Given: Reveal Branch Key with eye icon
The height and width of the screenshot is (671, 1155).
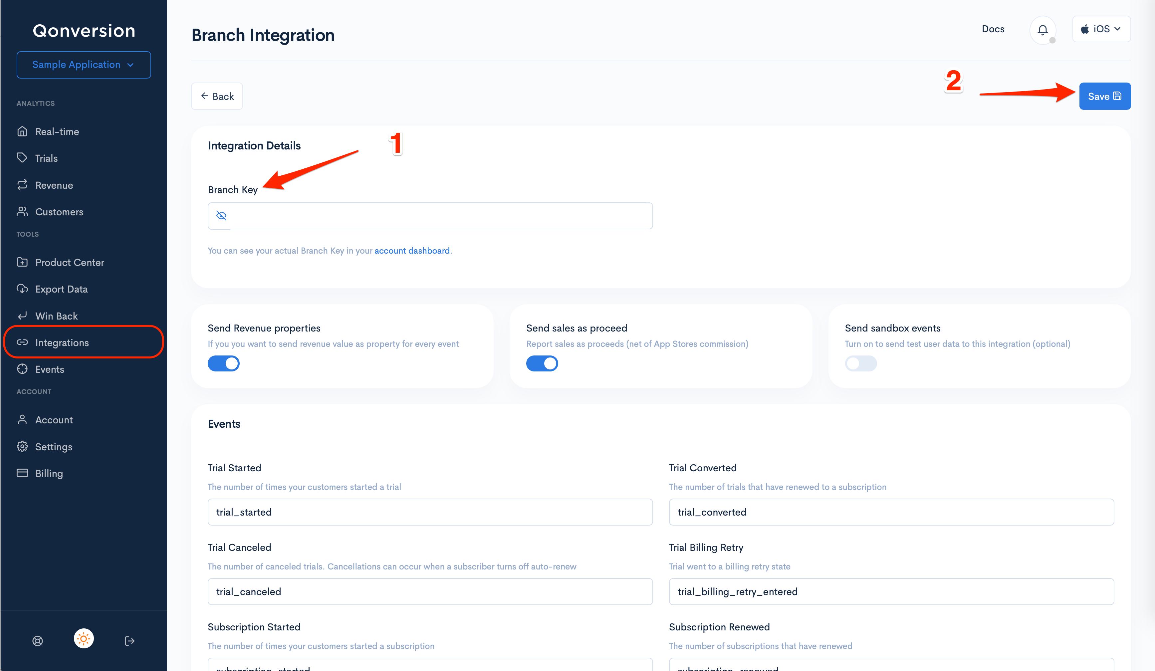Looking at the screenshot, I should (221, 215).
